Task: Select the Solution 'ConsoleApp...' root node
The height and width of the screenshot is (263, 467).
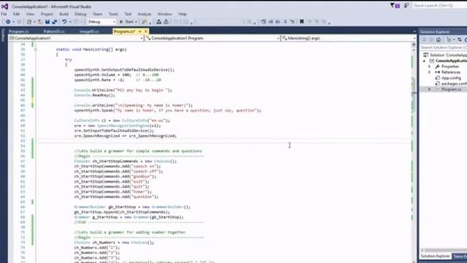Action: 445,56
